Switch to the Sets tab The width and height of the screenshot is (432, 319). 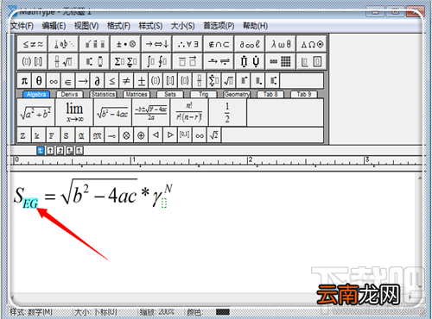tap(170, 94)
